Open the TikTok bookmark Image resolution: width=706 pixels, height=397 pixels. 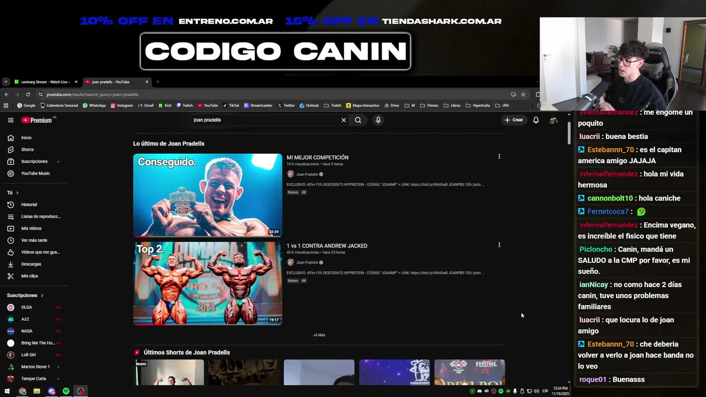coord(231,105)
